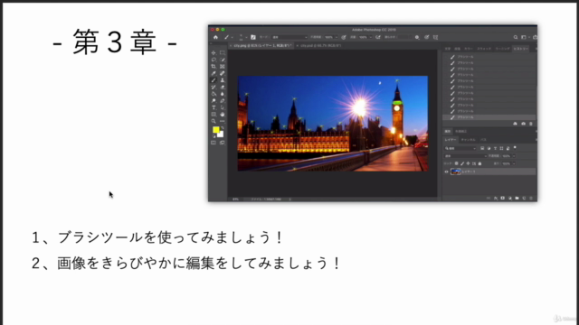The height and width of the screenshot is (325, 579).
Task: Select the Eraser tool
Action: pyautogui.click(x=223, y=87)
